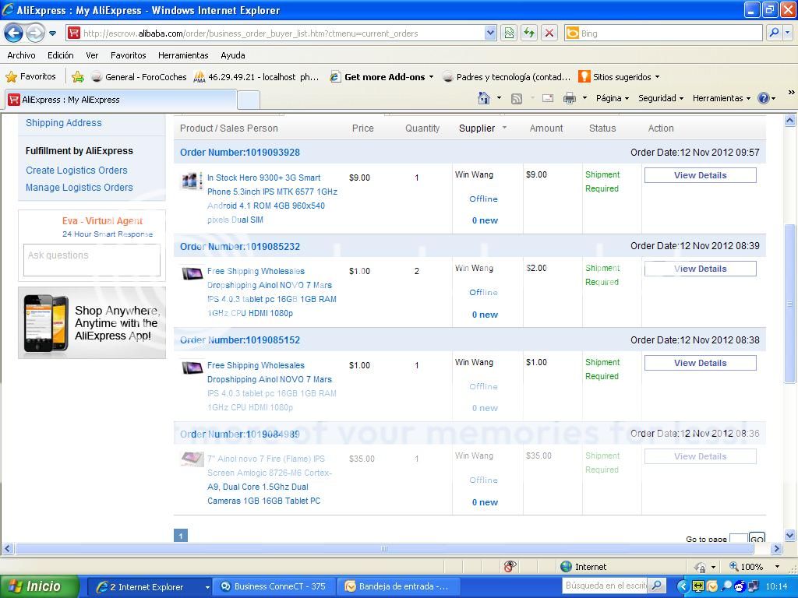Click the browser Back arrow button
Screen dimensions: 798x598
pos(13,33)
